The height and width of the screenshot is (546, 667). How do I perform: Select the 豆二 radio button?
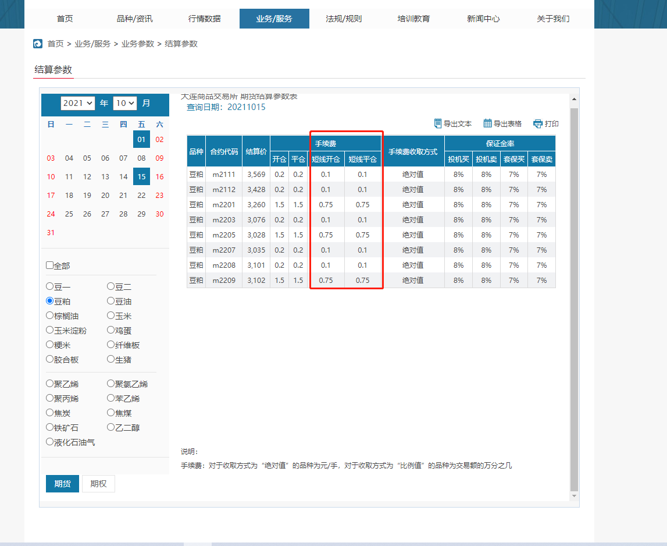point(110,286)
